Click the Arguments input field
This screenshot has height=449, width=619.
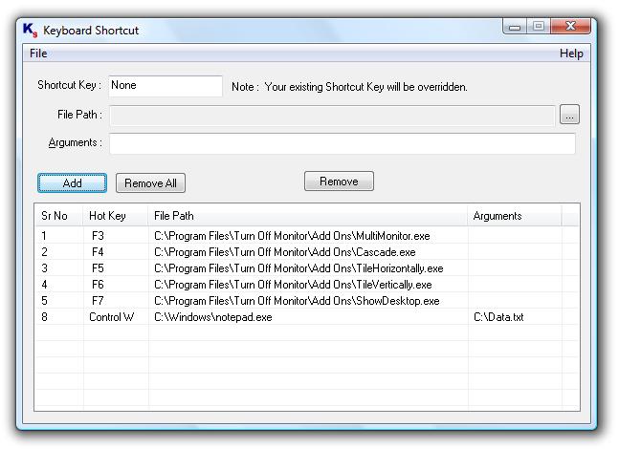point(343,143)
